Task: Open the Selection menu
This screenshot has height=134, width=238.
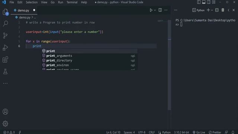Action: tap(32, 2)
